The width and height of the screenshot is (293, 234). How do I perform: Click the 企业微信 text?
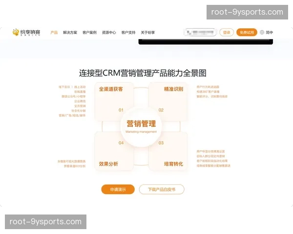[80, 101]
